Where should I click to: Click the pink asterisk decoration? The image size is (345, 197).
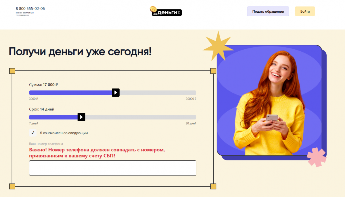coord(317,157)
